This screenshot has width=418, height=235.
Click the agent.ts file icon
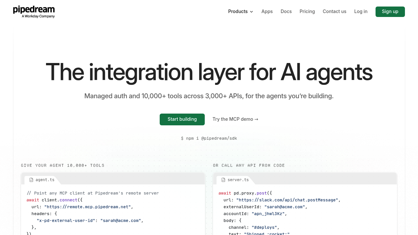coord(31,180)
